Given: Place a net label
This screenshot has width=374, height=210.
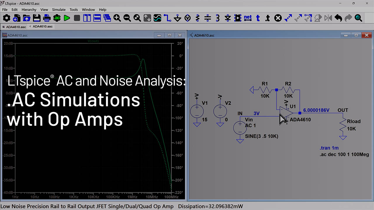Looking at the screenshot, I should pyautogui.click(x=248, y=18).
